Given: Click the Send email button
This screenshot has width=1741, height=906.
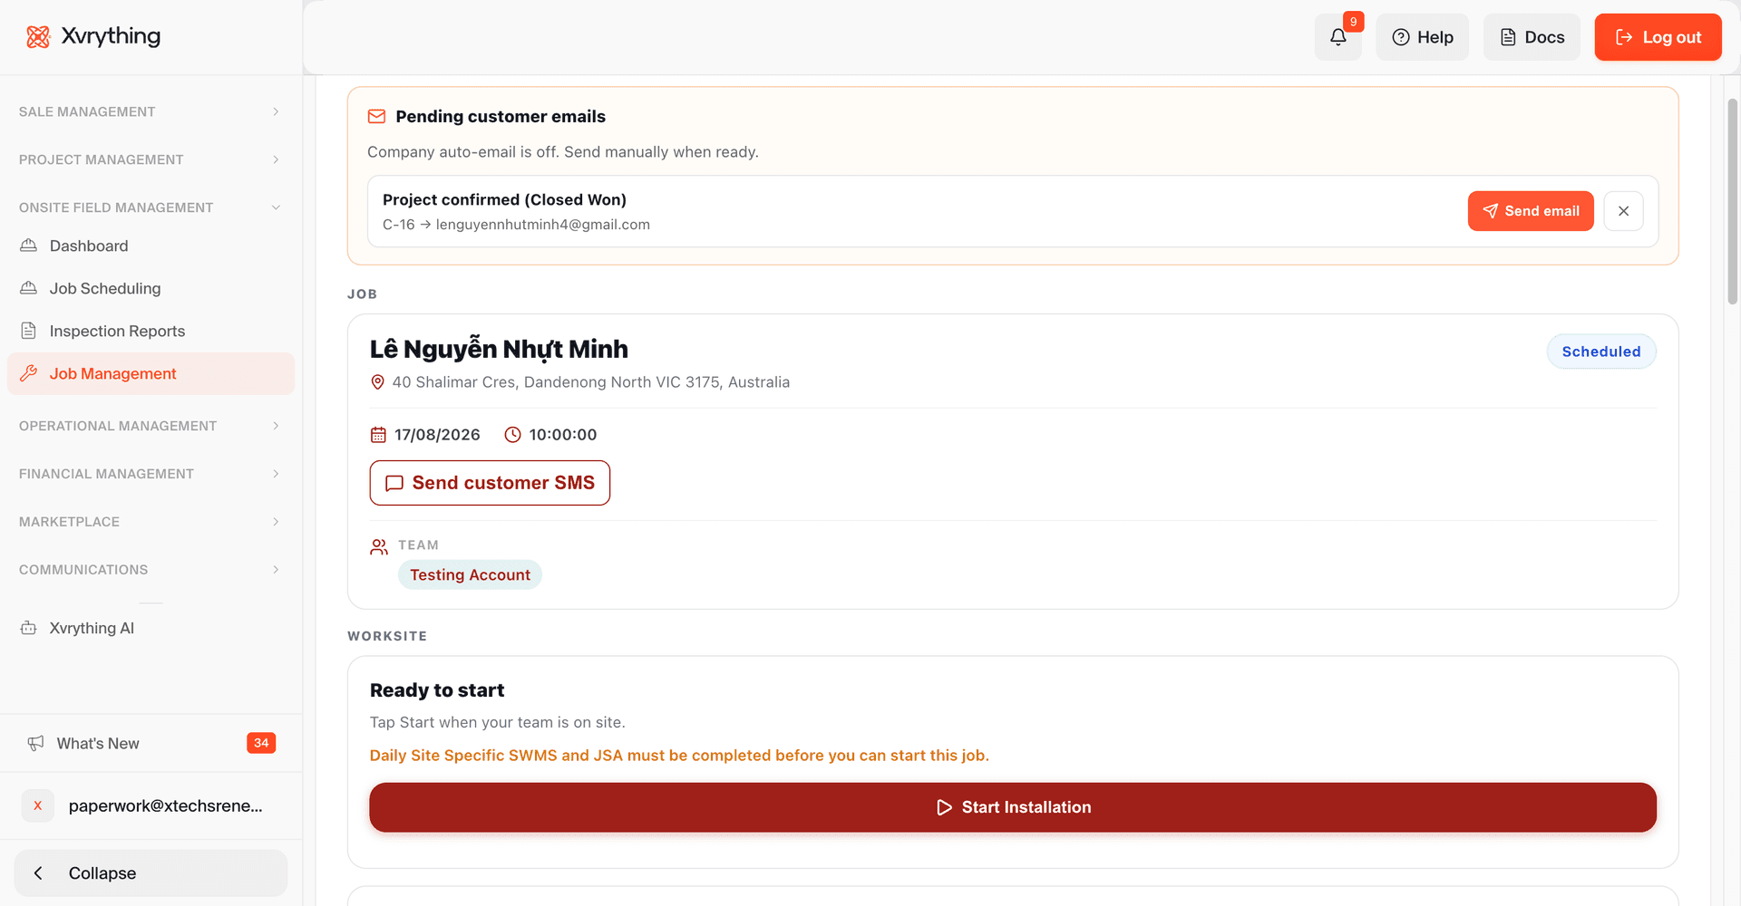Looking at the screenshot, I should [x=1531, y=211].
